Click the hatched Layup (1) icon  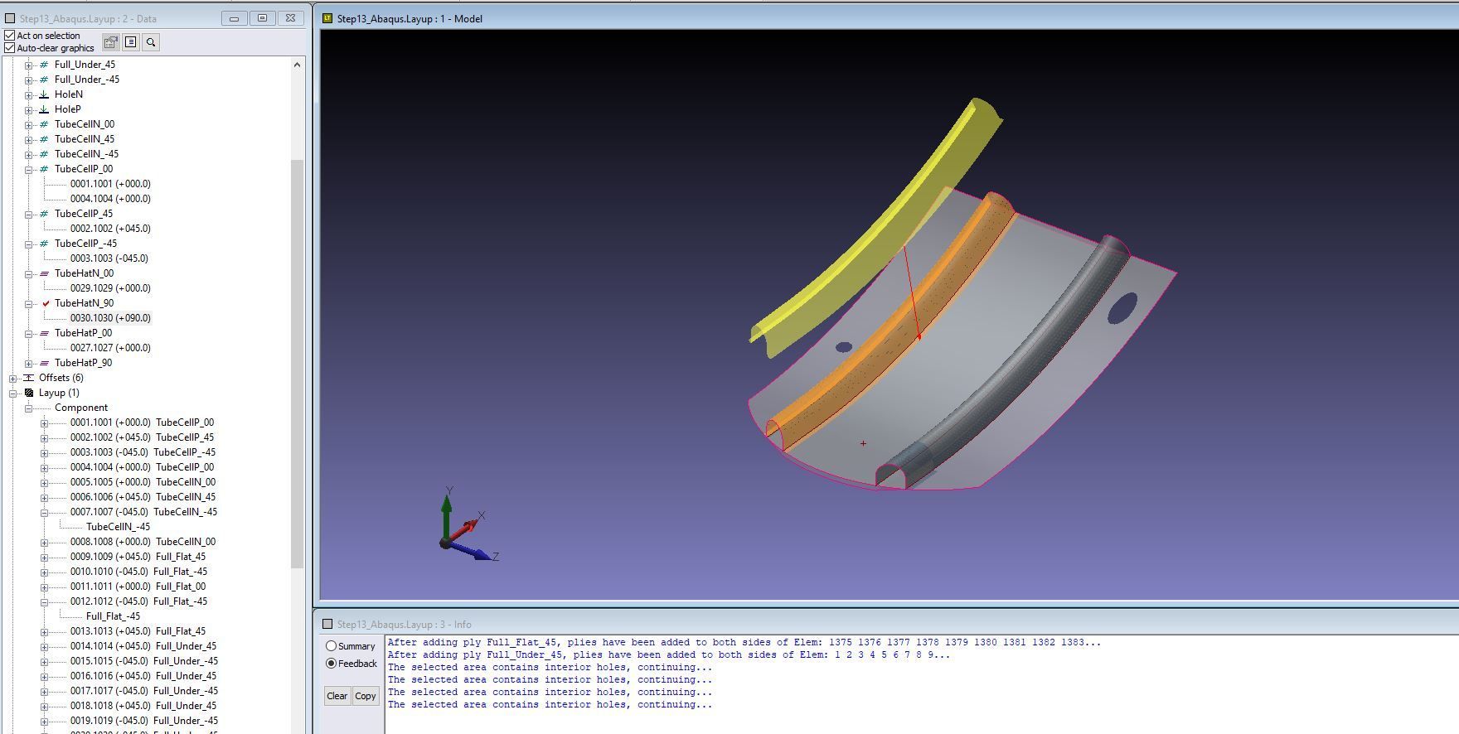point(29,393)
